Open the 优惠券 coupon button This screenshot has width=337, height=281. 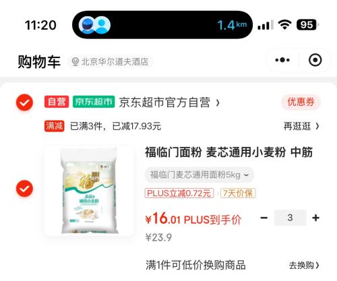(x=301, y=102)
